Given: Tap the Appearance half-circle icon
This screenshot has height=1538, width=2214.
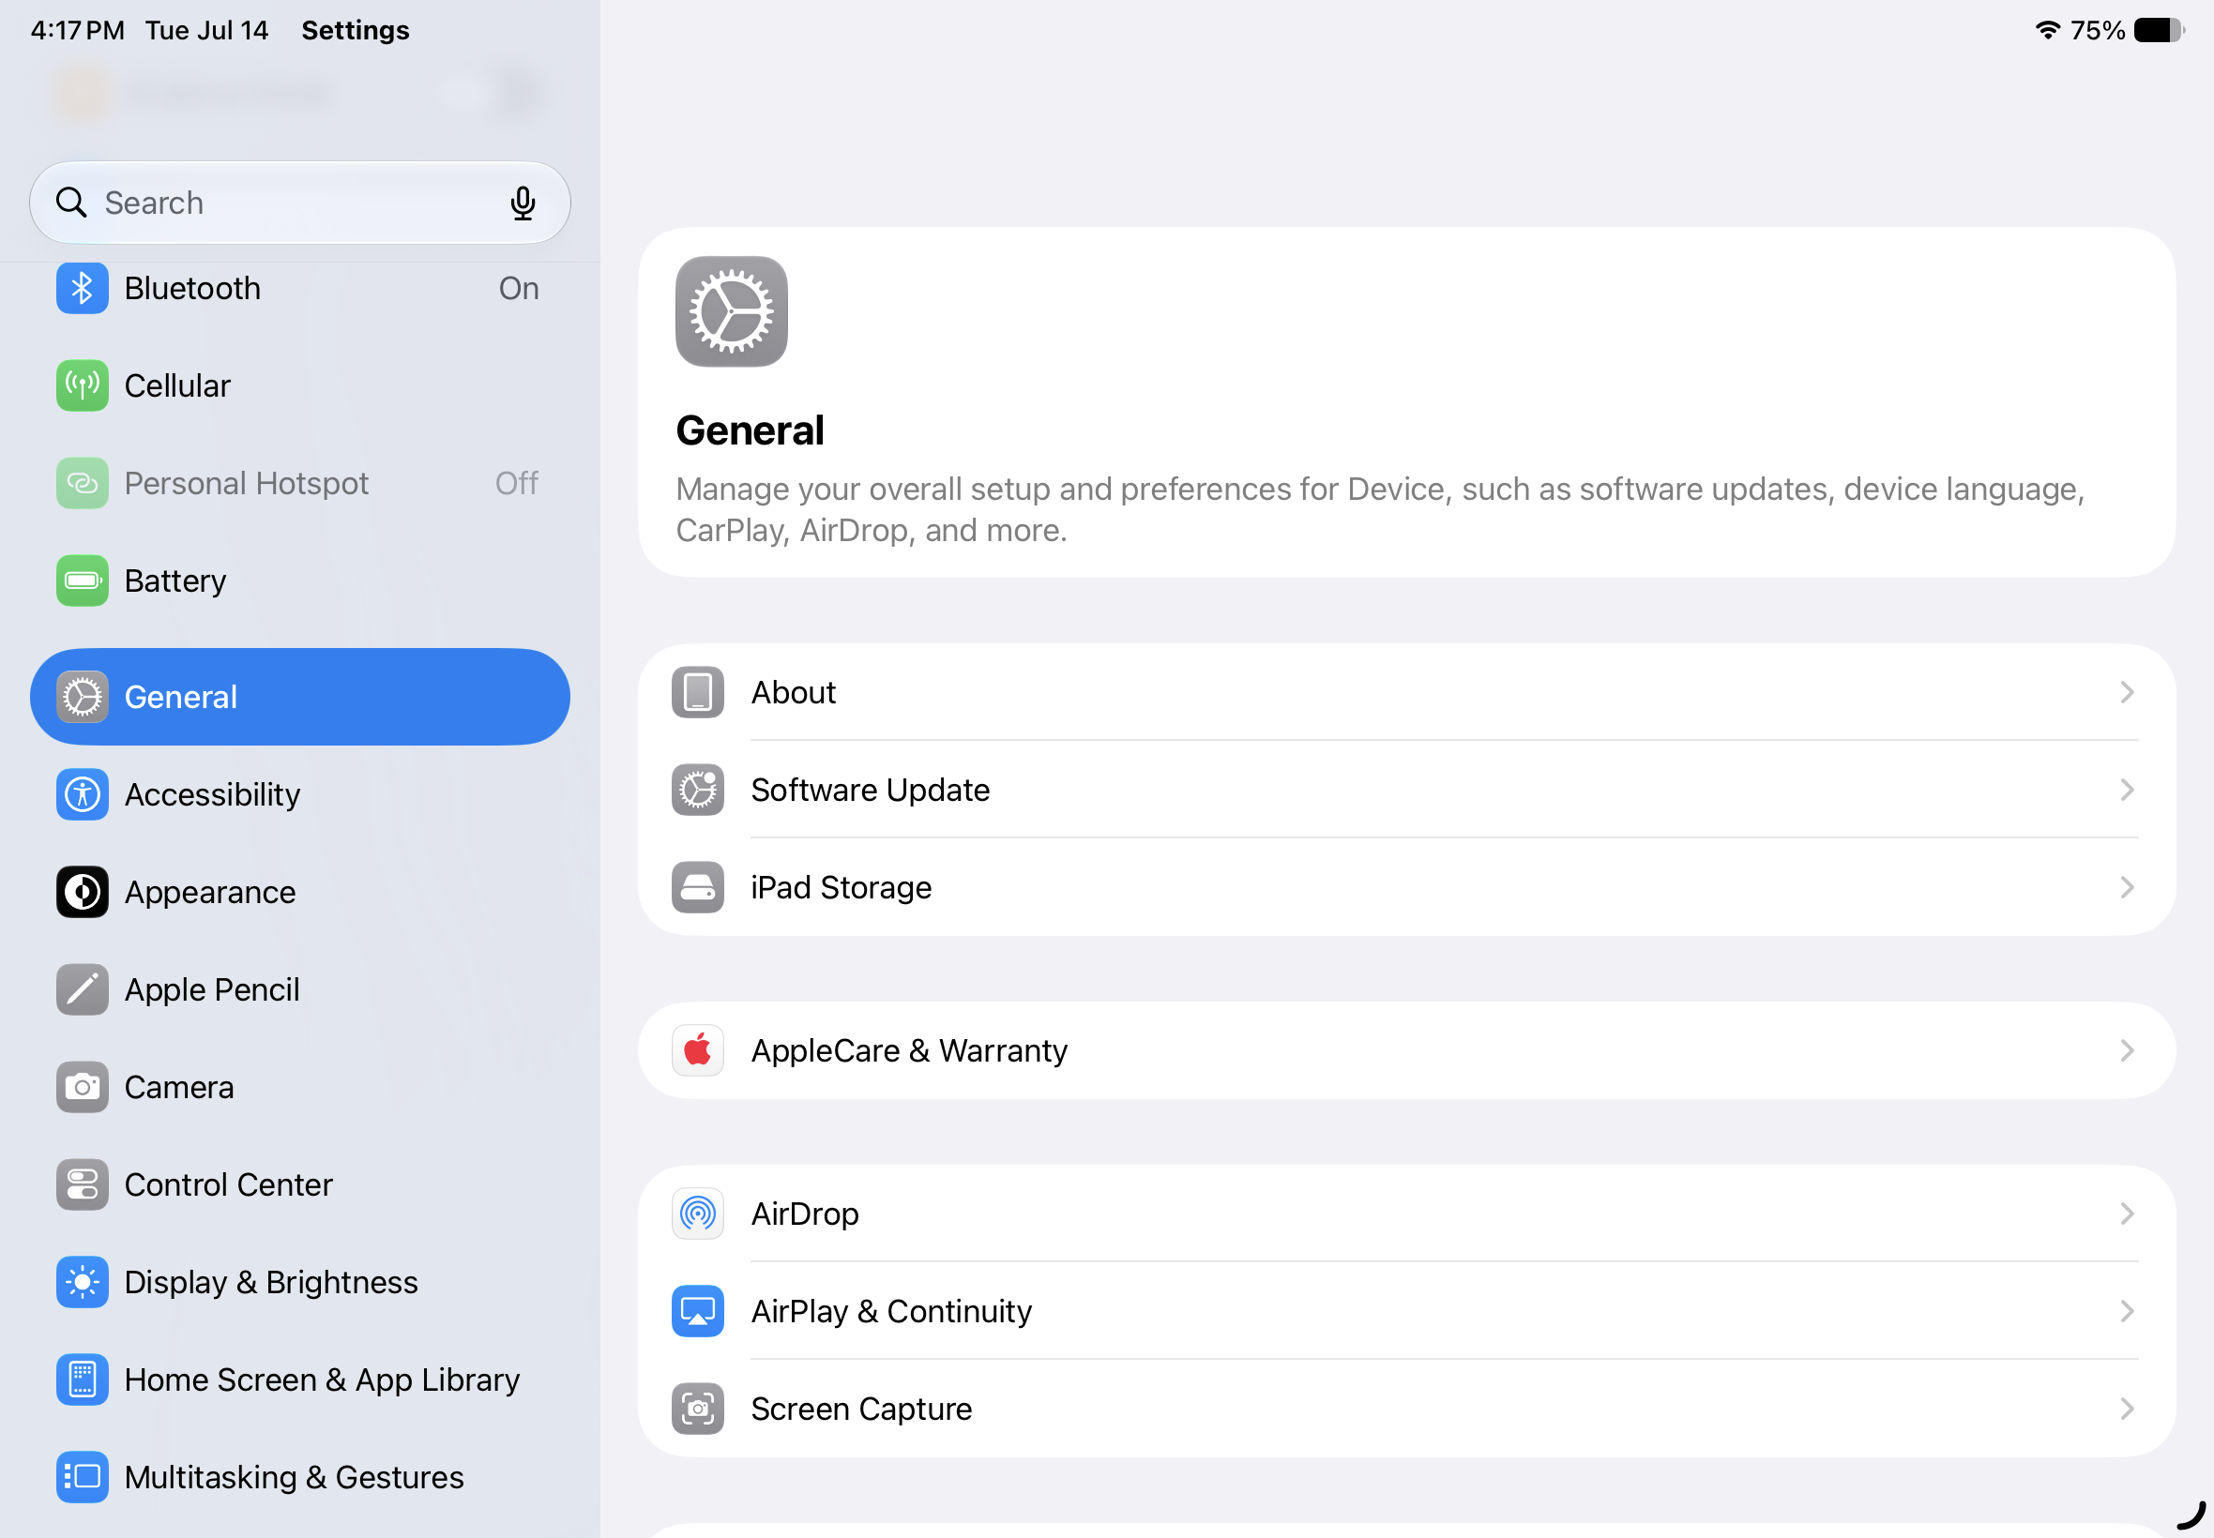Looking at the screenshot, I should coord(82,892).
